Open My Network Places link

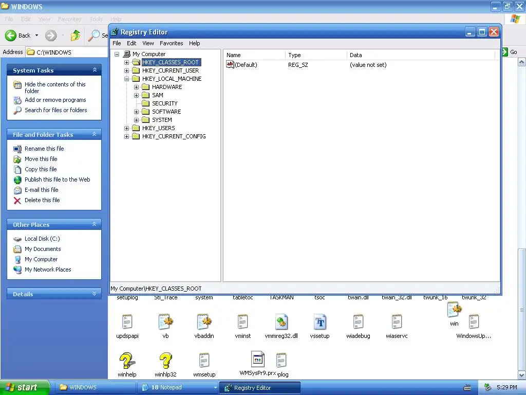pos(48,270)
